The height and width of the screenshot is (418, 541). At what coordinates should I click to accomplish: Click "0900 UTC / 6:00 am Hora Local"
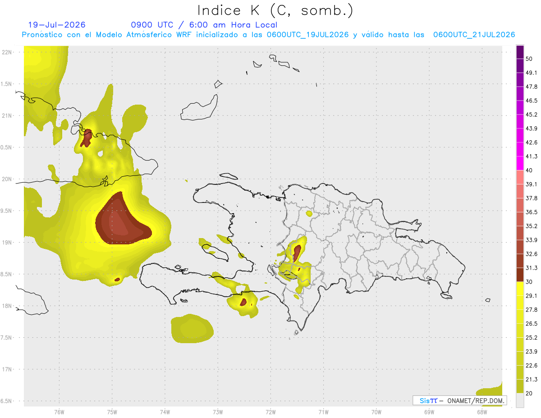(204, 25)
